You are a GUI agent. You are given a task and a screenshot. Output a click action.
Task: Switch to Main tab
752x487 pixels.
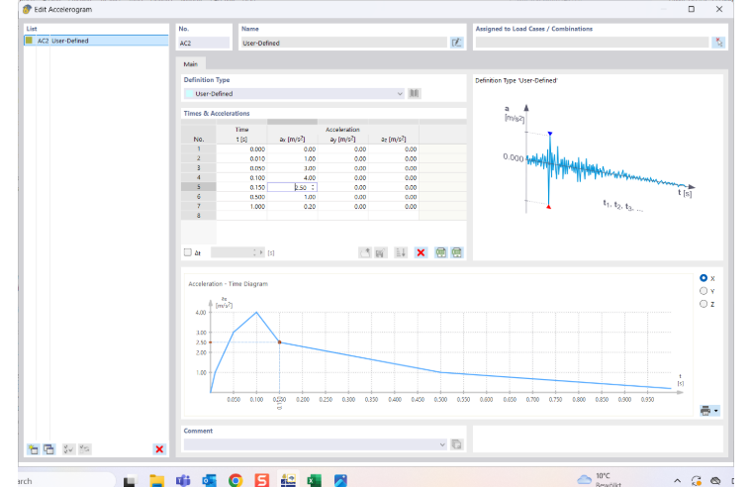(x=190, y=63)
